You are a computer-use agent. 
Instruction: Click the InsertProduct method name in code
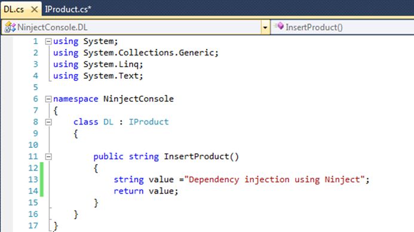[x=197, y=157]
